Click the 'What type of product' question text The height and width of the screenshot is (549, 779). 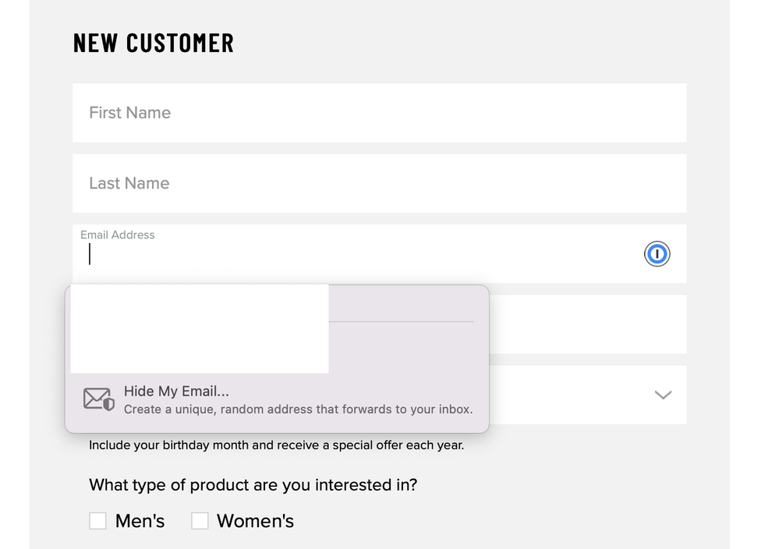coord(253,485)
